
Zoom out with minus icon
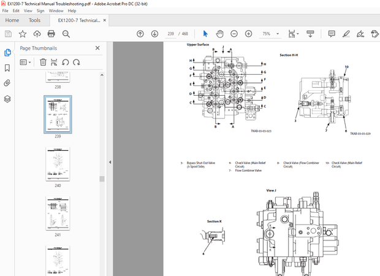click(234, 34)
